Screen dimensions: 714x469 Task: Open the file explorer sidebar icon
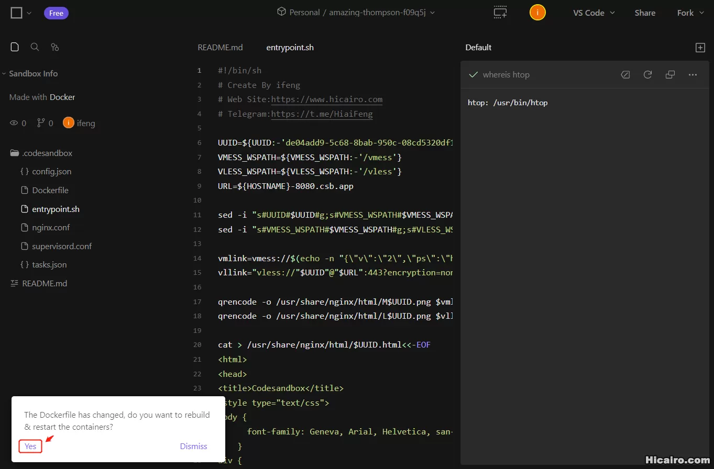coord(14,47)
